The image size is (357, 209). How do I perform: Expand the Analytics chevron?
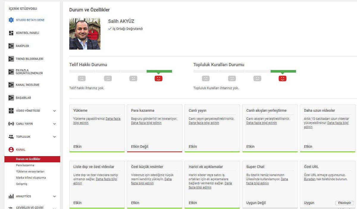[x=54, y=197]
